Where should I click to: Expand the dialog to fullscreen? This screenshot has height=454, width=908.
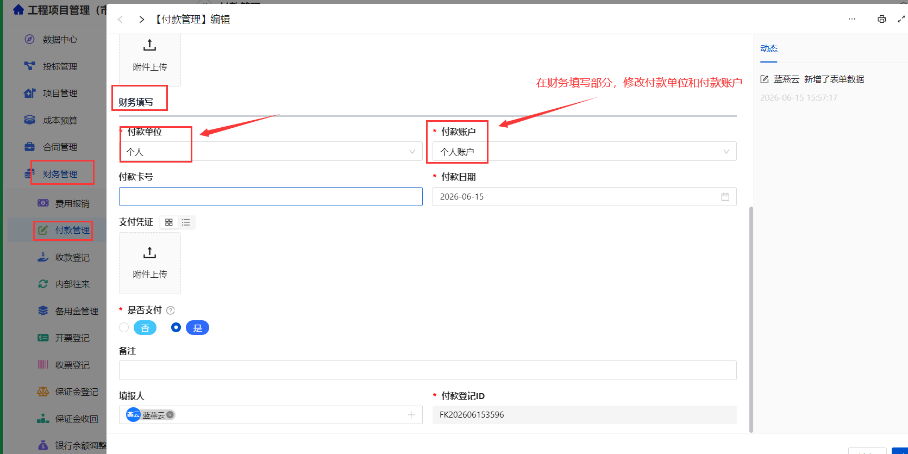901,19
